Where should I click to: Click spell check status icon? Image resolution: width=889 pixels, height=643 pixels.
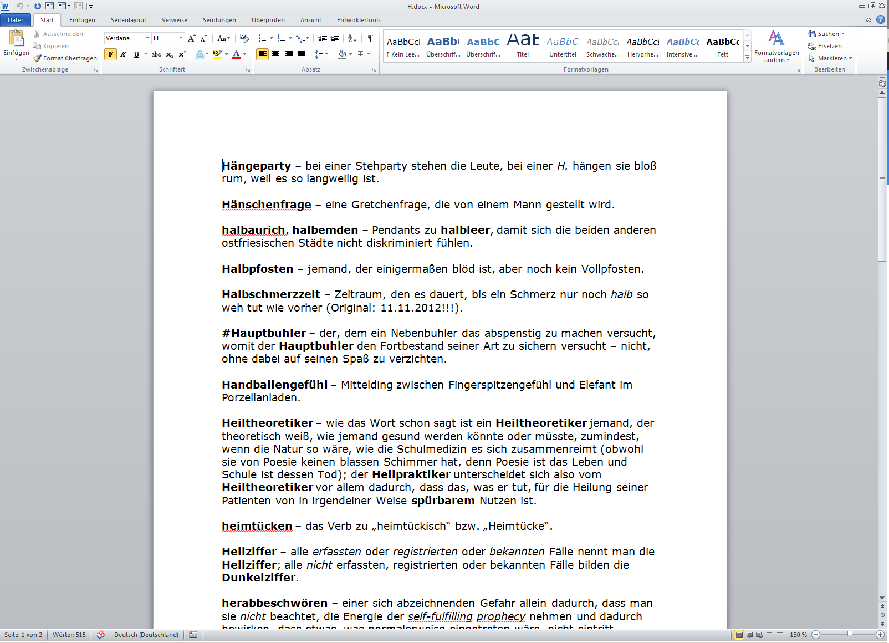coord(100,635)
